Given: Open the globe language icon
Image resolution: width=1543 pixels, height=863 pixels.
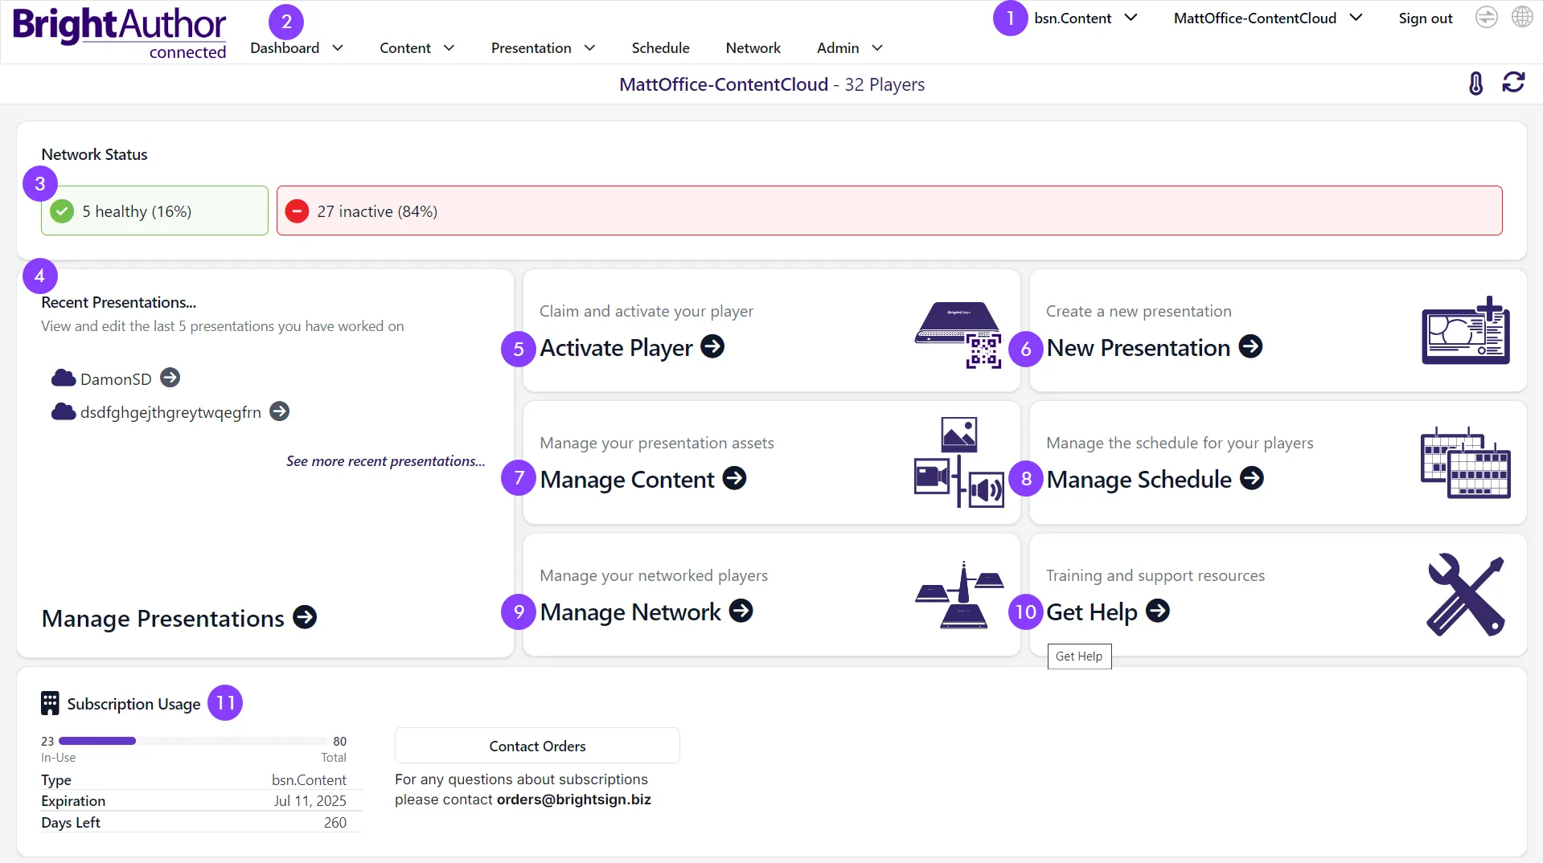Looking at the screenshot, I should [1522, 17].
